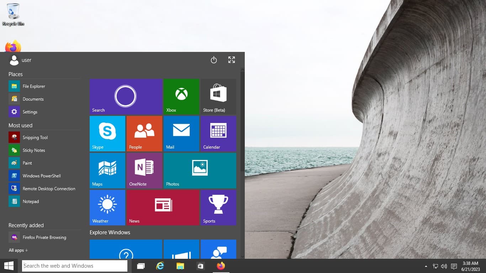The width and height of the screenshot is (486, 273).
Task: Open the News tile
Action: [x=163, y=208]
